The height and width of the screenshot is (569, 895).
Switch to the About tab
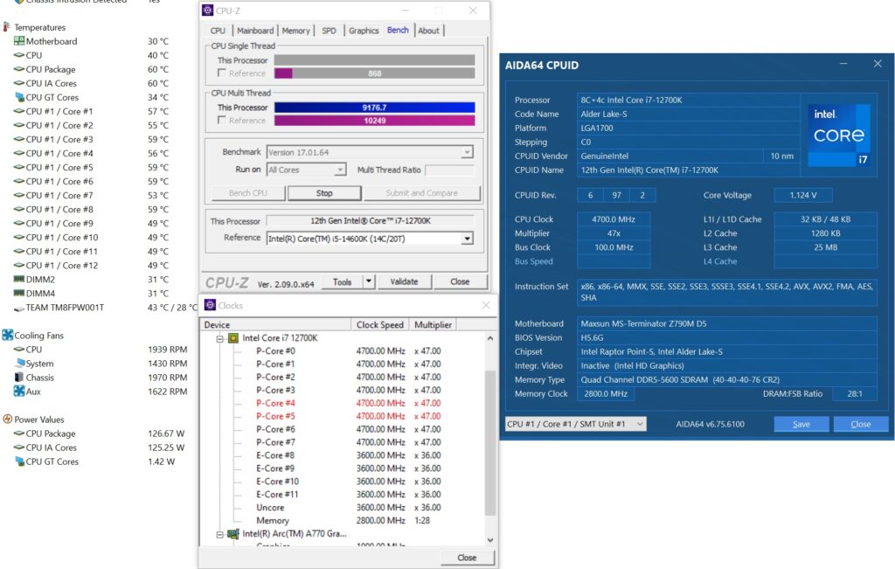click(x=428, y=31)
